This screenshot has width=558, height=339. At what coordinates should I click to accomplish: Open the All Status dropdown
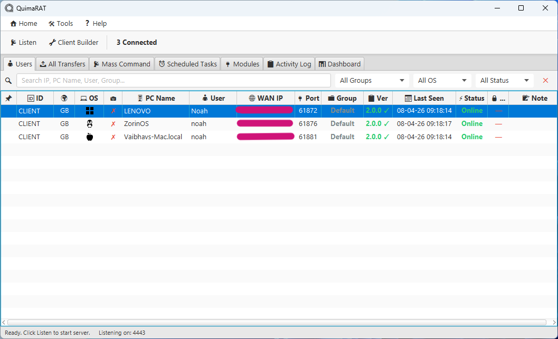click(504, 80)
